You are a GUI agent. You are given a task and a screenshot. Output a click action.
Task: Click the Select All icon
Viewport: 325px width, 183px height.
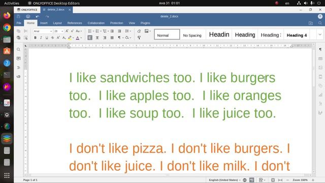point(26,38)
